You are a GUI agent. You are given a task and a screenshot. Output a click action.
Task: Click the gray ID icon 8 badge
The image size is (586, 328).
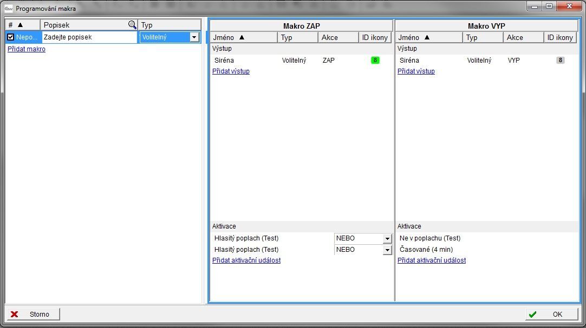click(560, 61)
